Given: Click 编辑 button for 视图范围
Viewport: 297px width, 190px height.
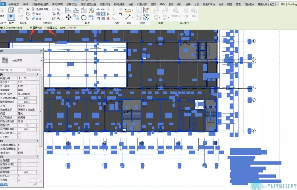Looking at the screenshot, I should (x=27, y=172).
